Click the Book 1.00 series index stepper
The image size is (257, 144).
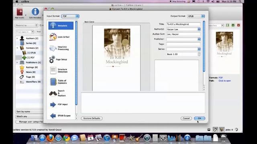click(x=199, y=54)
